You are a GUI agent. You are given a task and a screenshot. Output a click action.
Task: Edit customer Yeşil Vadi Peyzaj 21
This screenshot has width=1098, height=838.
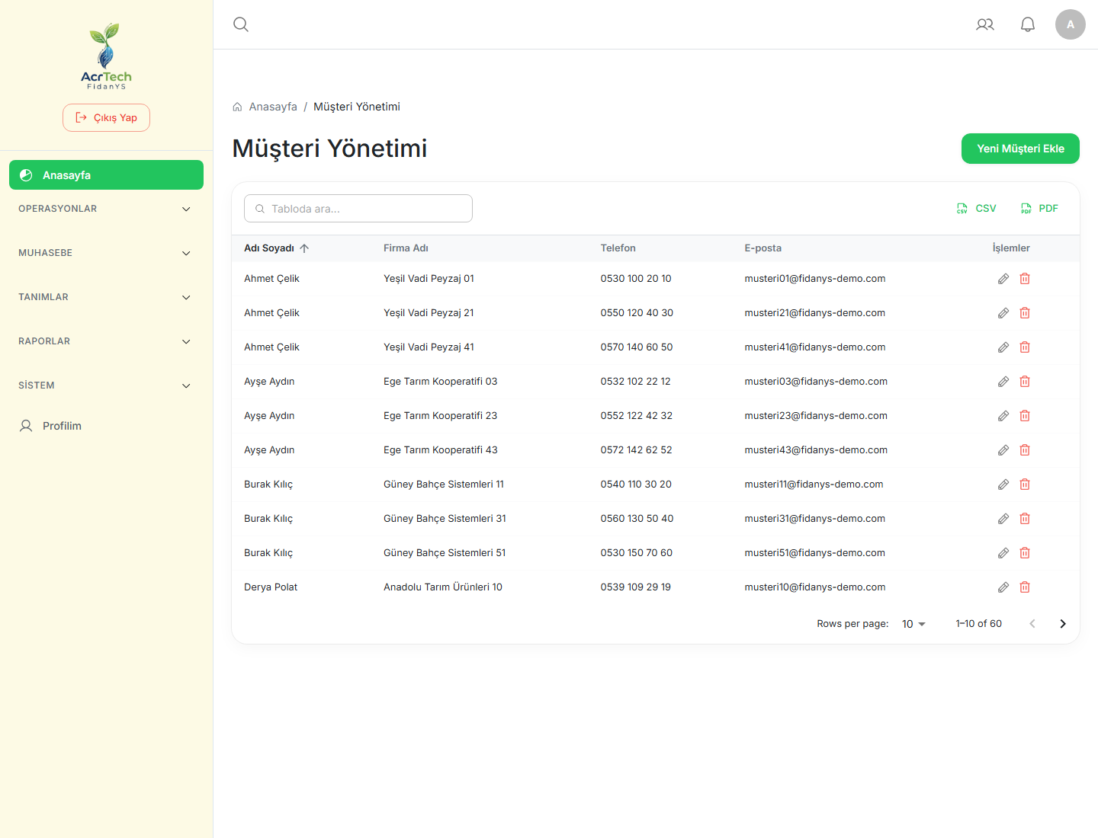pyautogui.click(x=1003, y=313)
